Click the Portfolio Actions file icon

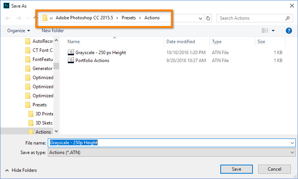point(71,60)
